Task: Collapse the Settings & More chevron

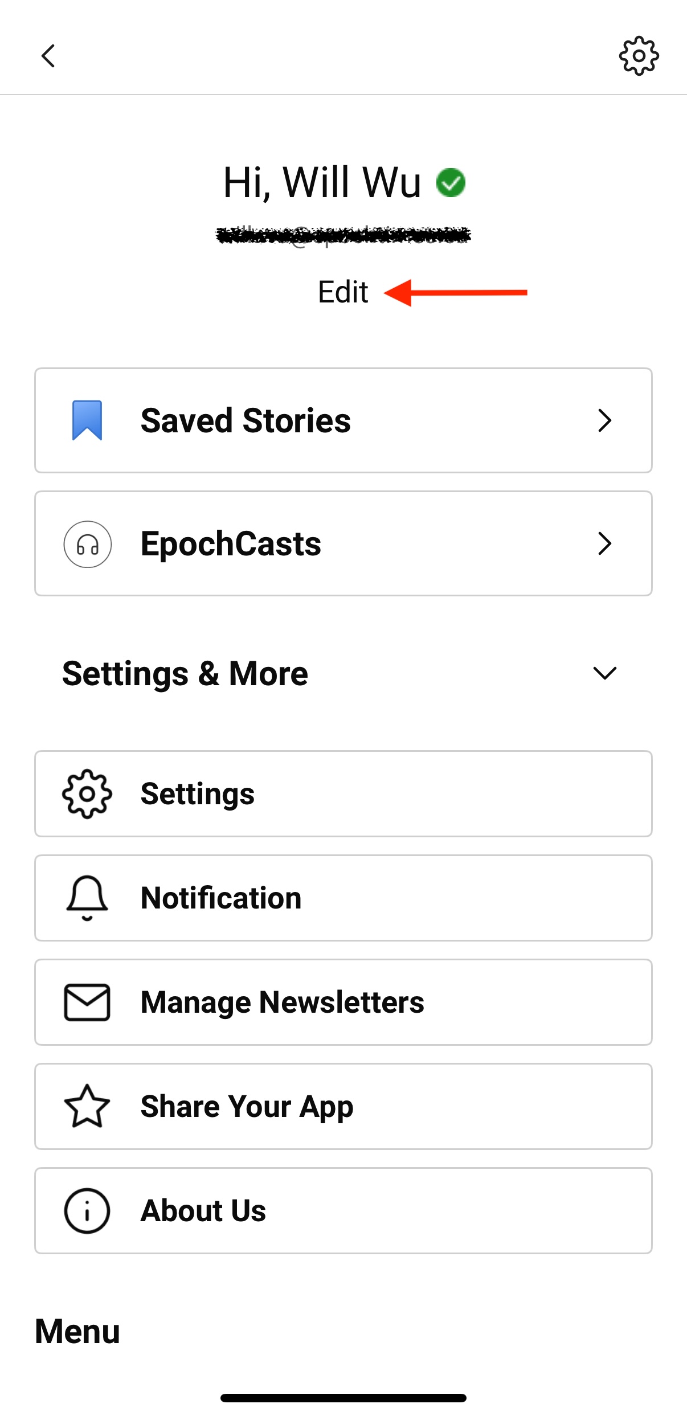Action: pos(604,673)
